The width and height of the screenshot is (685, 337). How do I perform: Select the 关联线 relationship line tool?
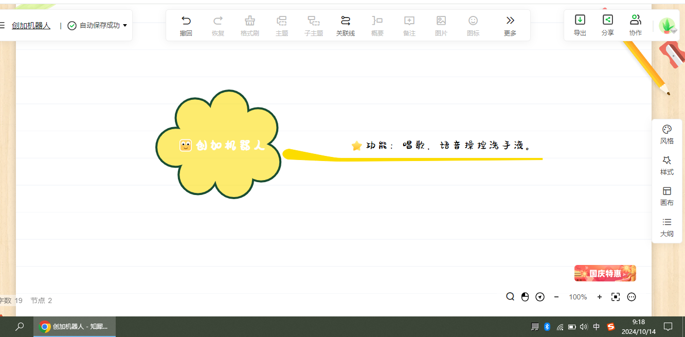point(346,25)
